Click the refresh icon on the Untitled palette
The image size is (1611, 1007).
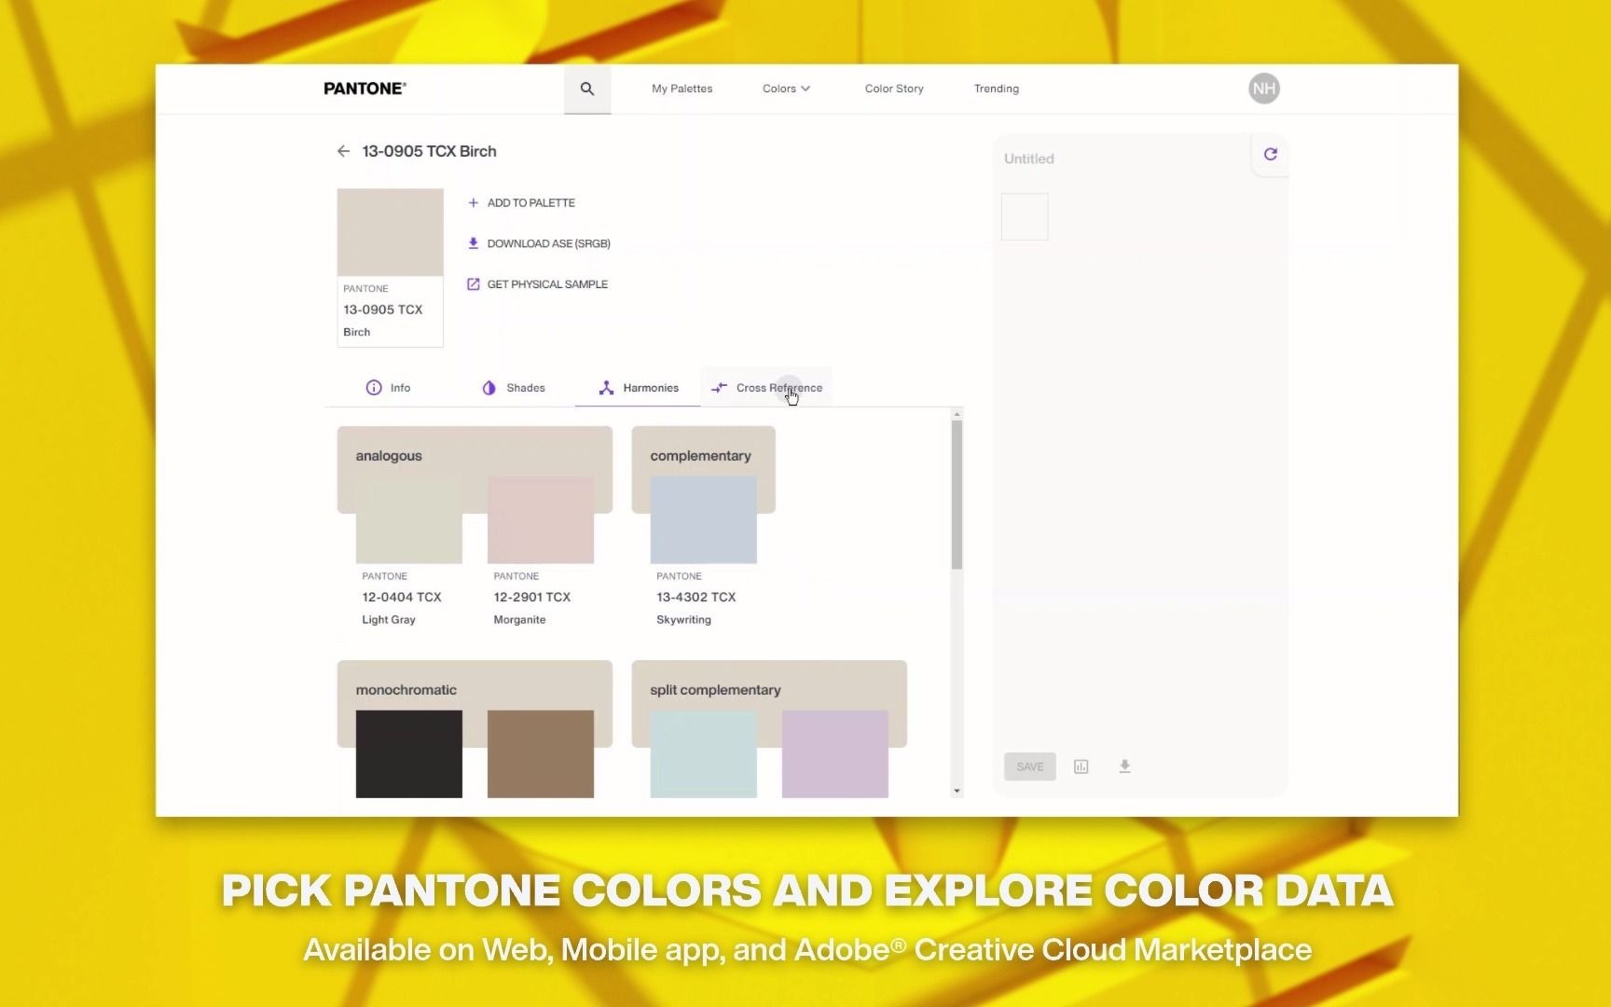(1270, 154)
